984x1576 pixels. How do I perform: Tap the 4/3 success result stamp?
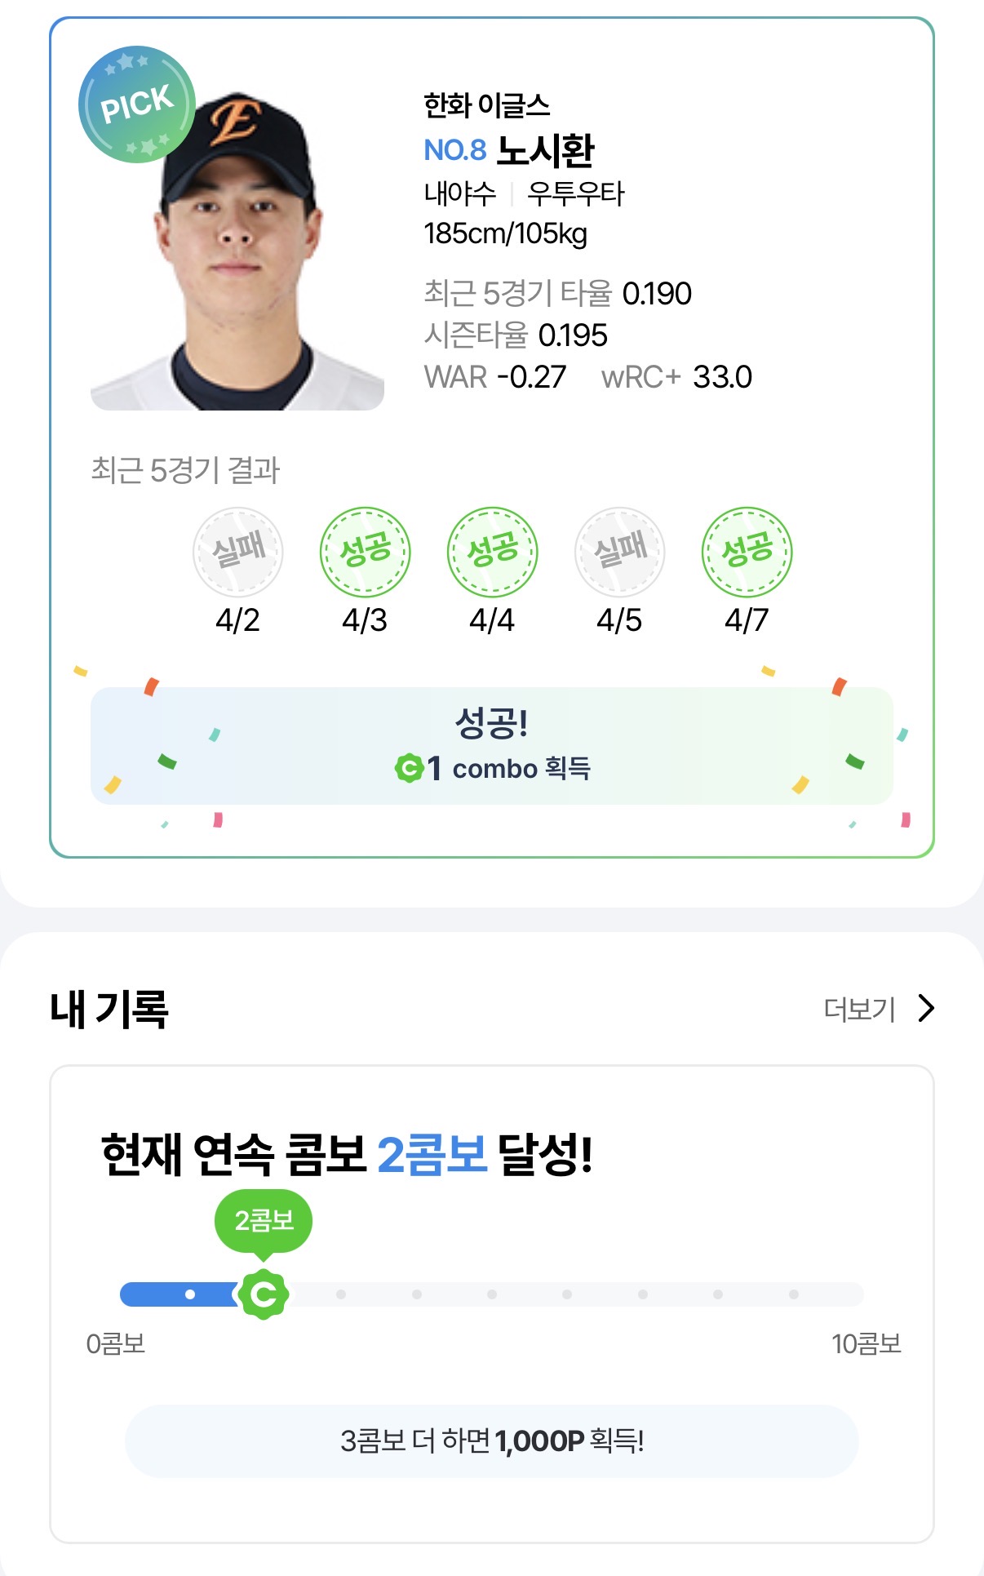(x=365, y=553)
